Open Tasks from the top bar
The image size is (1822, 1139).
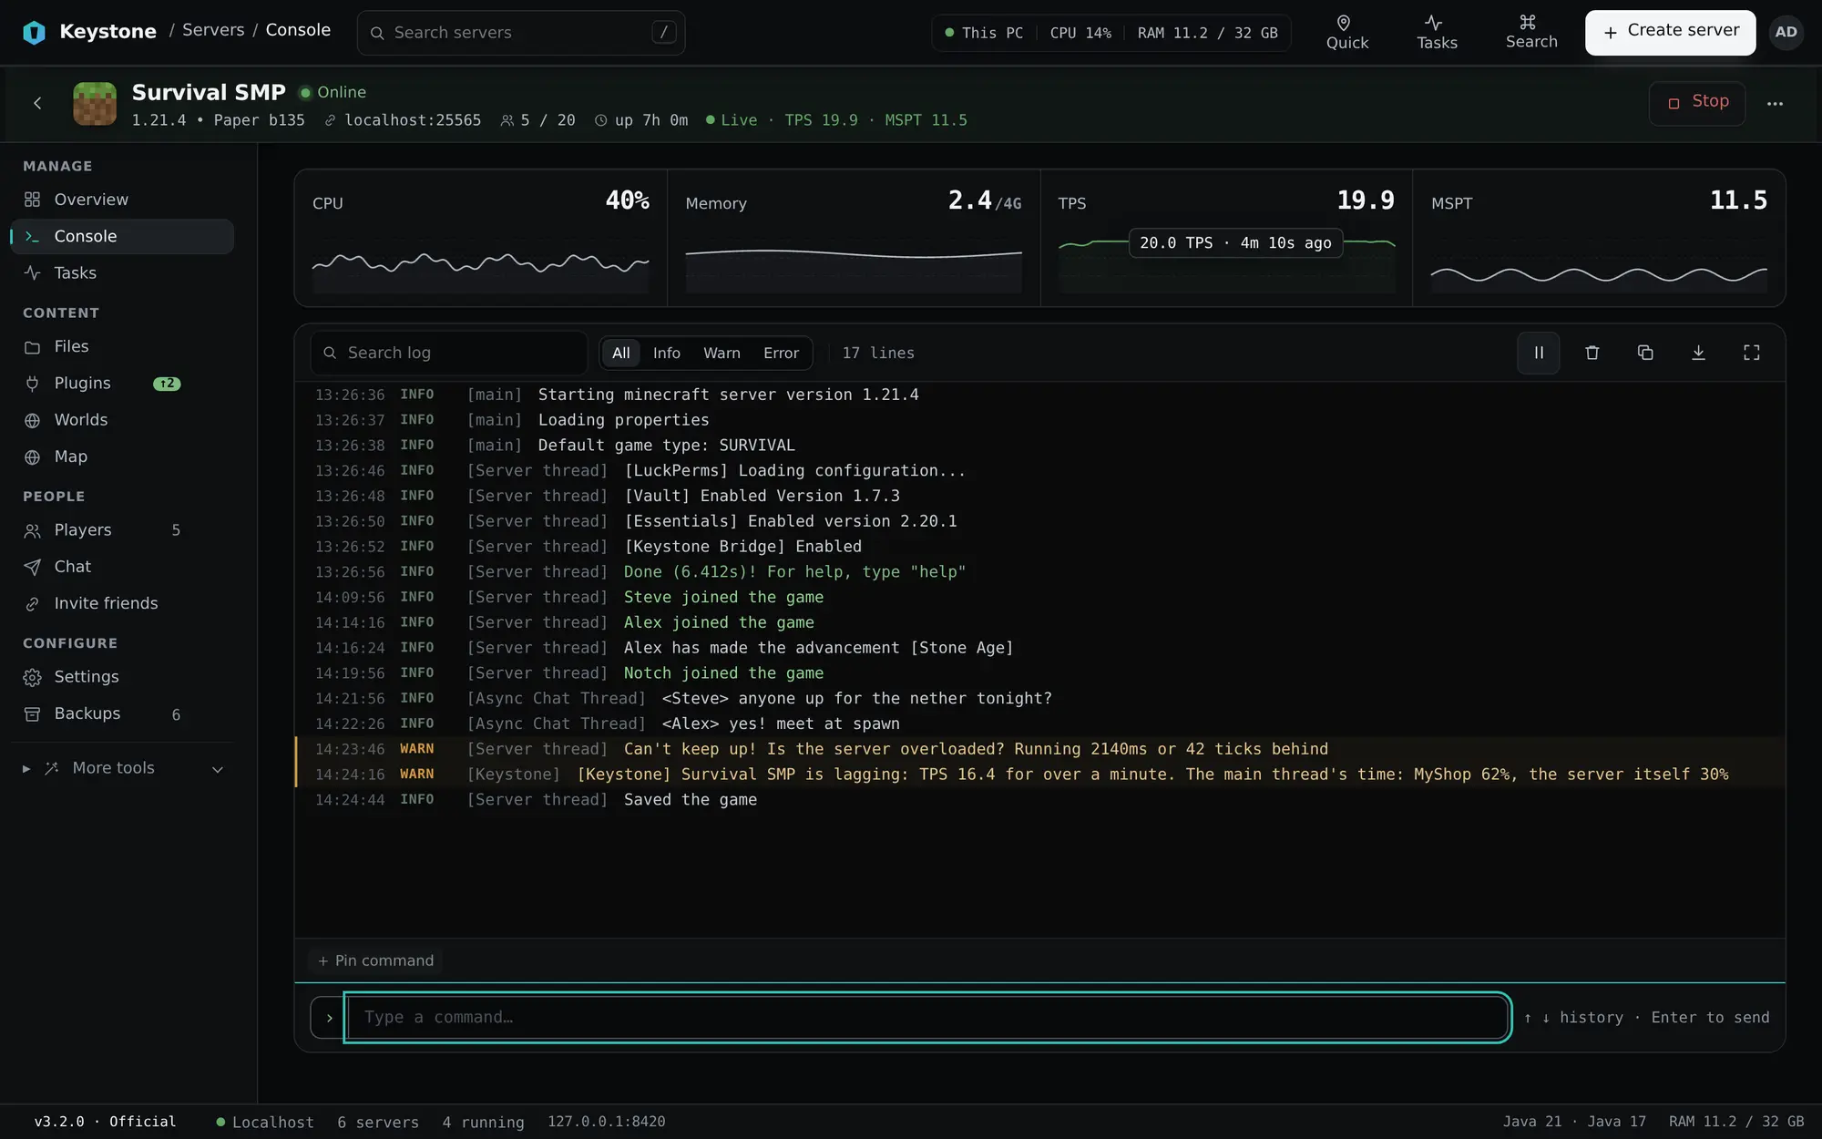[1437, 33]
